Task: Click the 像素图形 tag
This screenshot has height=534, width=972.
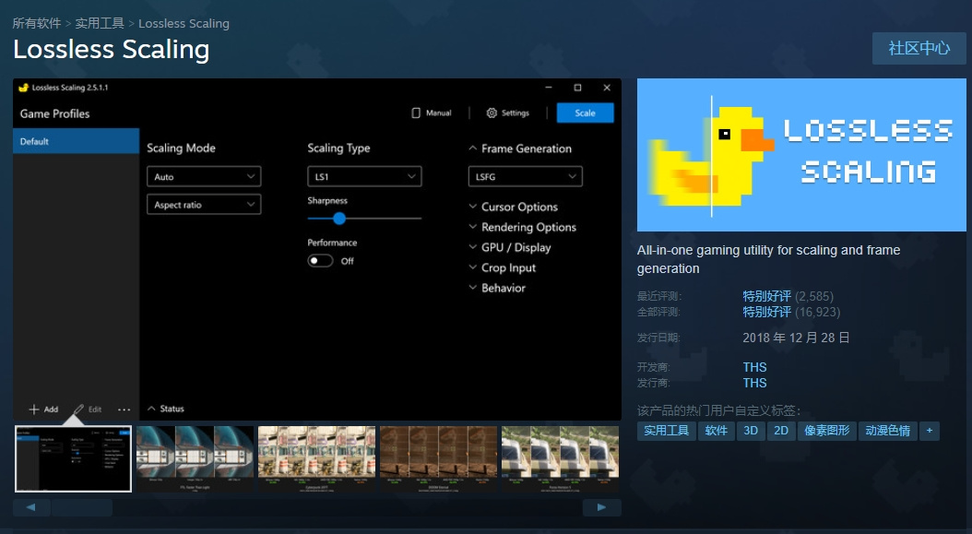Action: click(827, 431)
